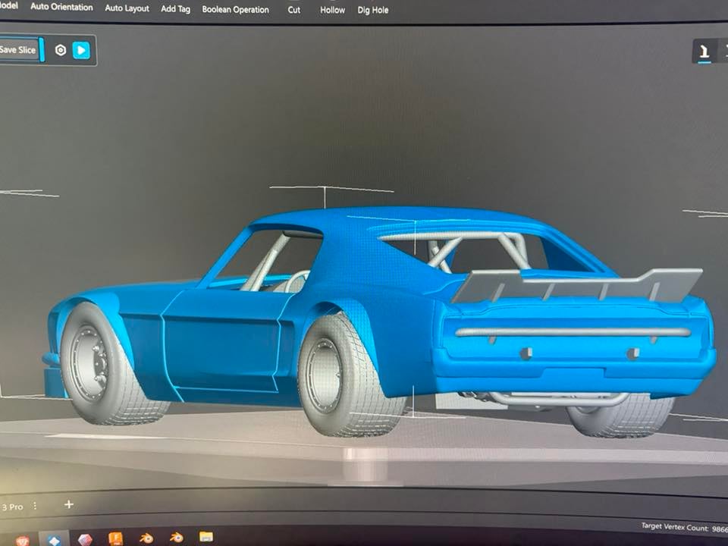Open the Brave browser in the taskbar

coord(24,538)
